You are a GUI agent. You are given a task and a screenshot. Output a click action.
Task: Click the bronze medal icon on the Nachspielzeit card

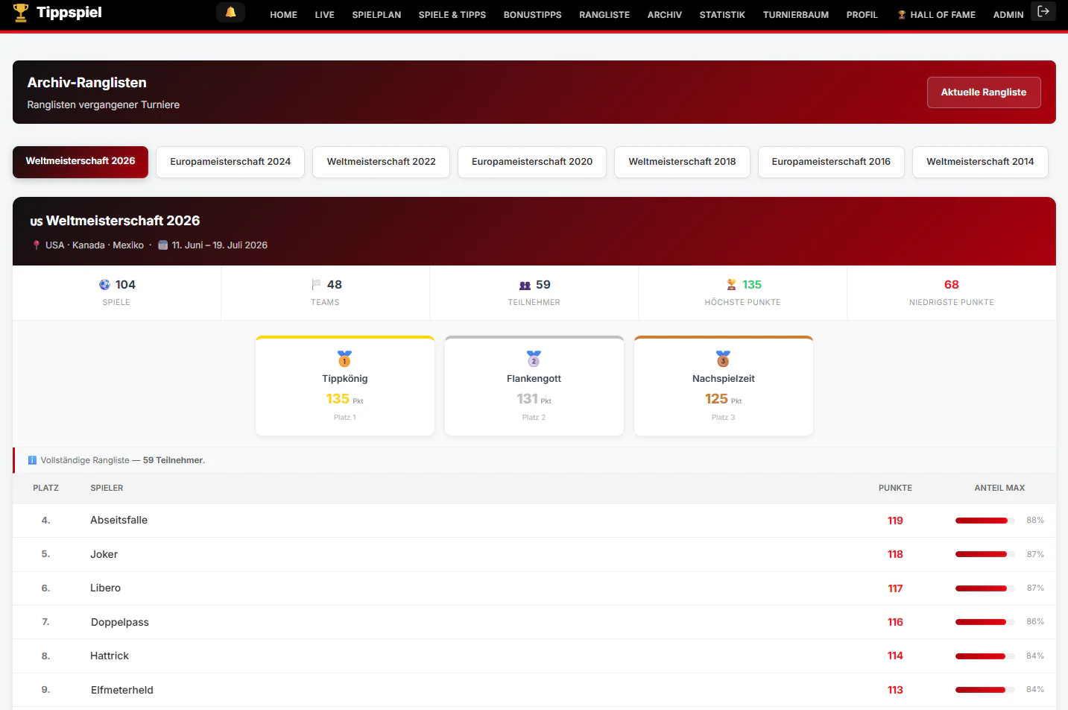pos(723,359)
